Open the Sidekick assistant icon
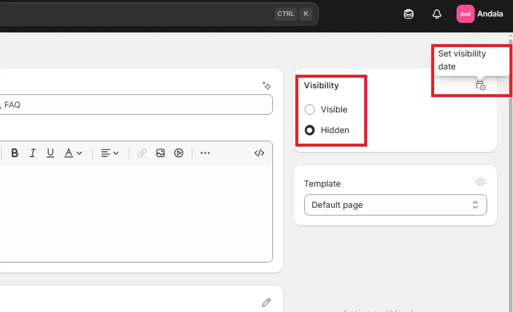The image size is (513, 312). (409, 14)
